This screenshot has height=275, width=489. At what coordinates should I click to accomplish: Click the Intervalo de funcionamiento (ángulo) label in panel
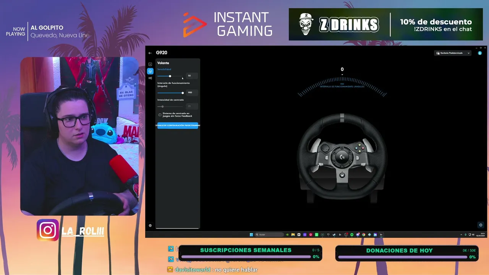(x=173, y=84)
